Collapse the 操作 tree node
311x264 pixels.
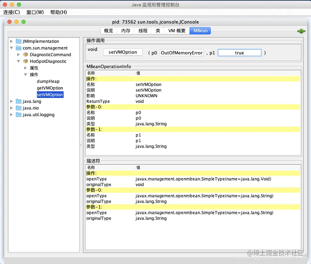[26, 74]
